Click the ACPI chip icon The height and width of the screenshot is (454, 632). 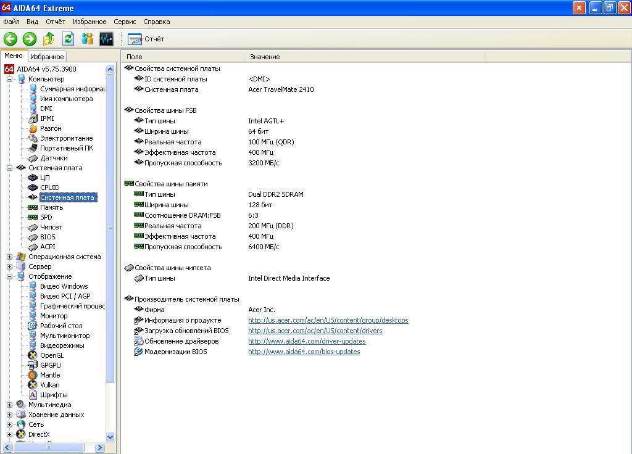[x=33, y=247]
